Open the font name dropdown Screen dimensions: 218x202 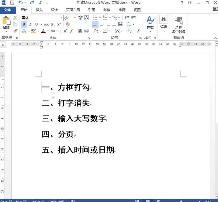tap(61, 18)
